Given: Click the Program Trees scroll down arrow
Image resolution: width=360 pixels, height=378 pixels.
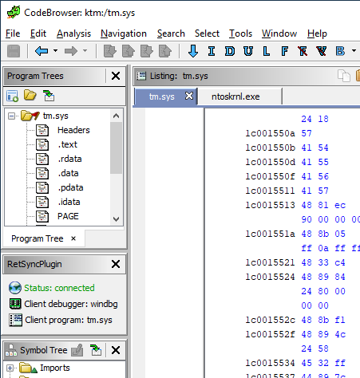Looking at the screenshot, I should pyautogui.click(x=116, y=219).
